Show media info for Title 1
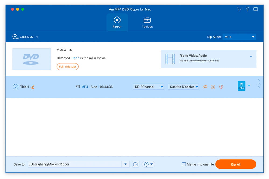Image resolution: width=269 pixels, height=179 pixels. [x=221, y=87]
